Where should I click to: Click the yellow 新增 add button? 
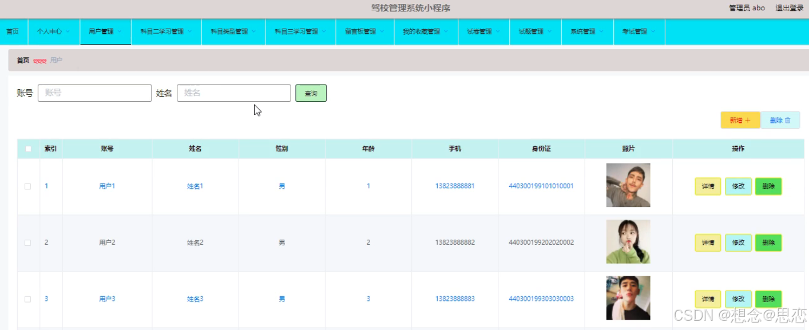740,120
